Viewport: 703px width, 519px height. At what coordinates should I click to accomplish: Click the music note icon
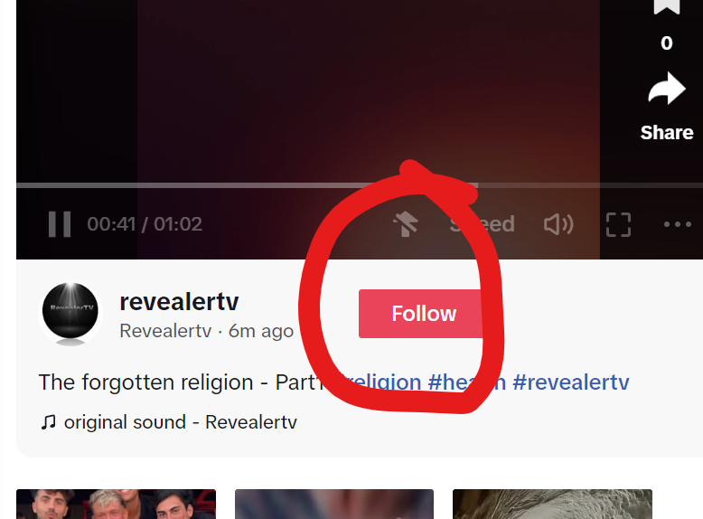click(49, 422)
